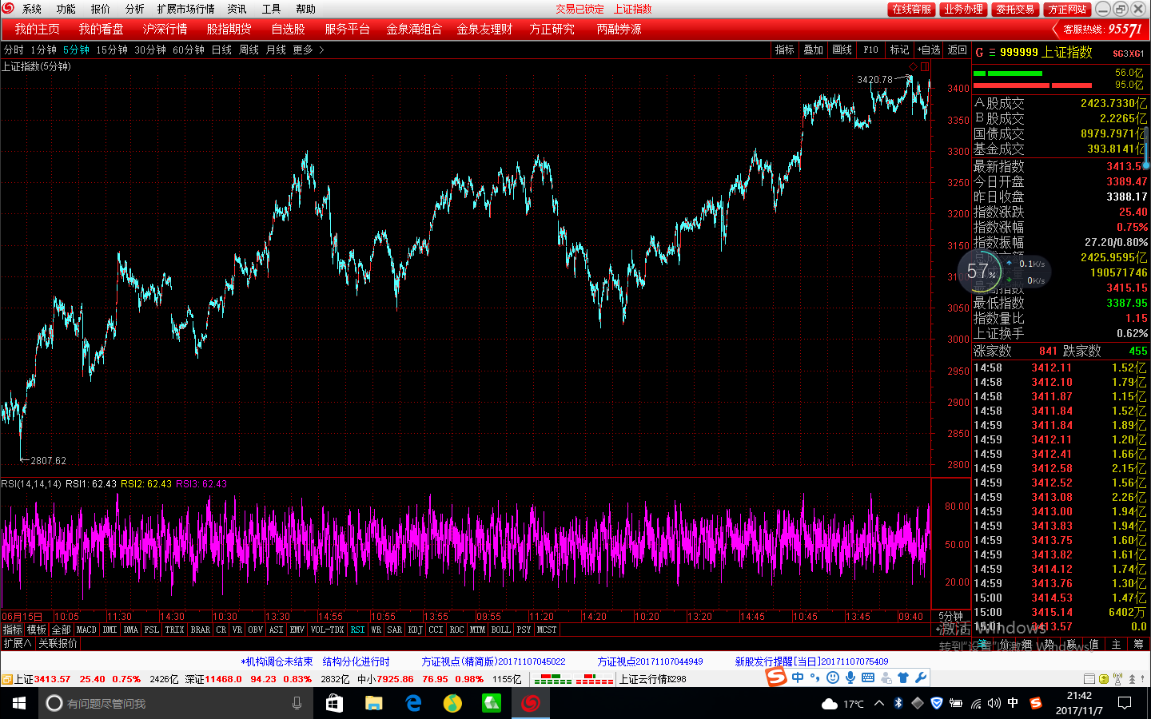The height and width of the screenshot is (719, 1151).
Task: Open Microsoft Store taskbar icon
Action: pos(334,703)
